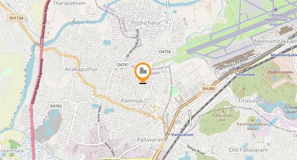297x160 pixels.
Task: Click the orange building location pin
Action: click(143, 73)
